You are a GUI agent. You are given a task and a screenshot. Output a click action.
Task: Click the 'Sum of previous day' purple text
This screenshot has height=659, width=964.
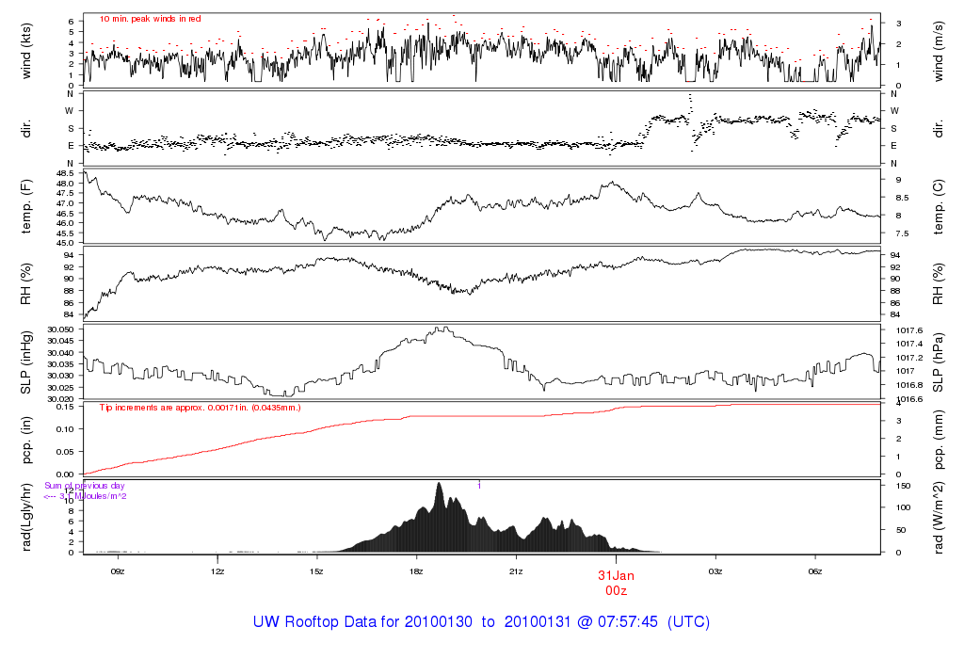84,486
